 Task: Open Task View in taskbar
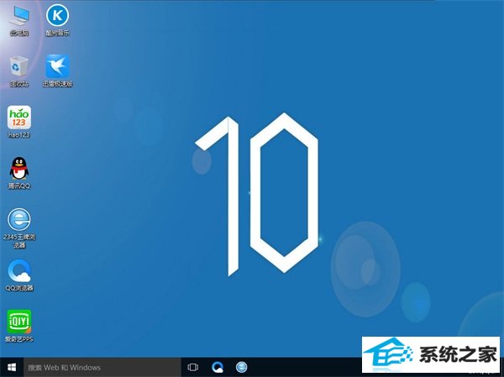point(193,367)
